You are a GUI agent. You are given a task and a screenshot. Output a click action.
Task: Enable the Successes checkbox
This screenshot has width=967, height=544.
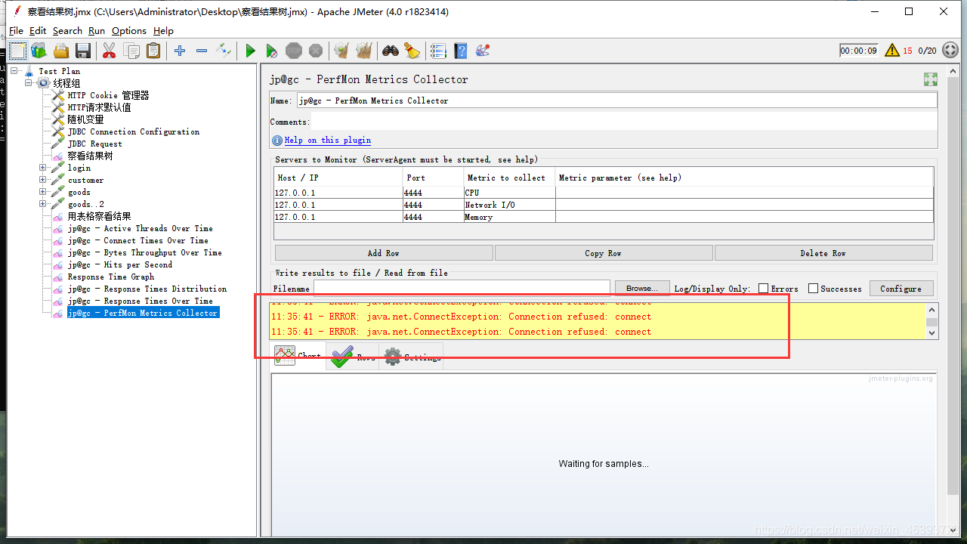tap(813, 289)
